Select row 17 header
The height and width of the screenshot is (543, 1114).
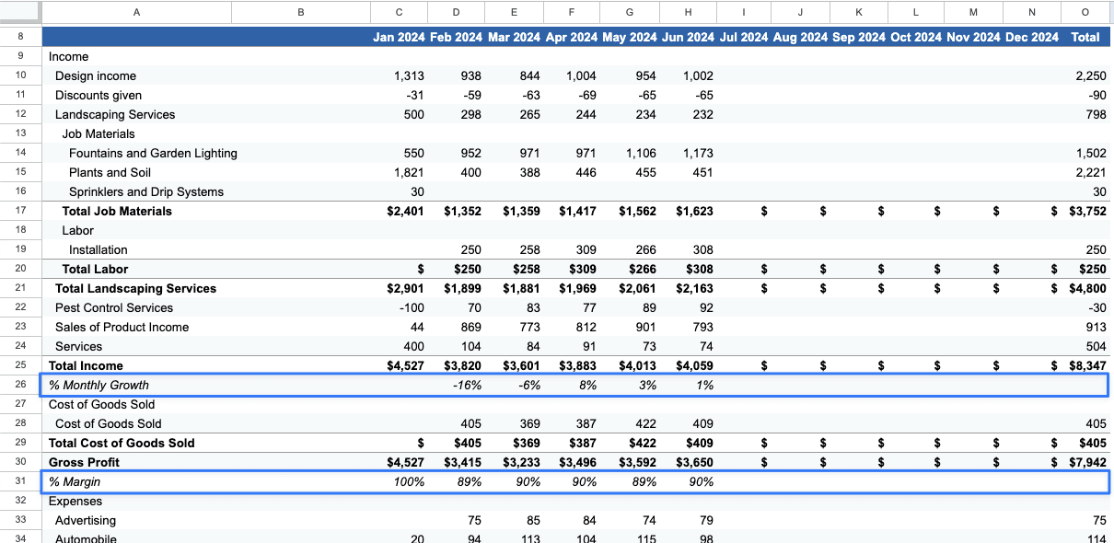coord(20,211)
